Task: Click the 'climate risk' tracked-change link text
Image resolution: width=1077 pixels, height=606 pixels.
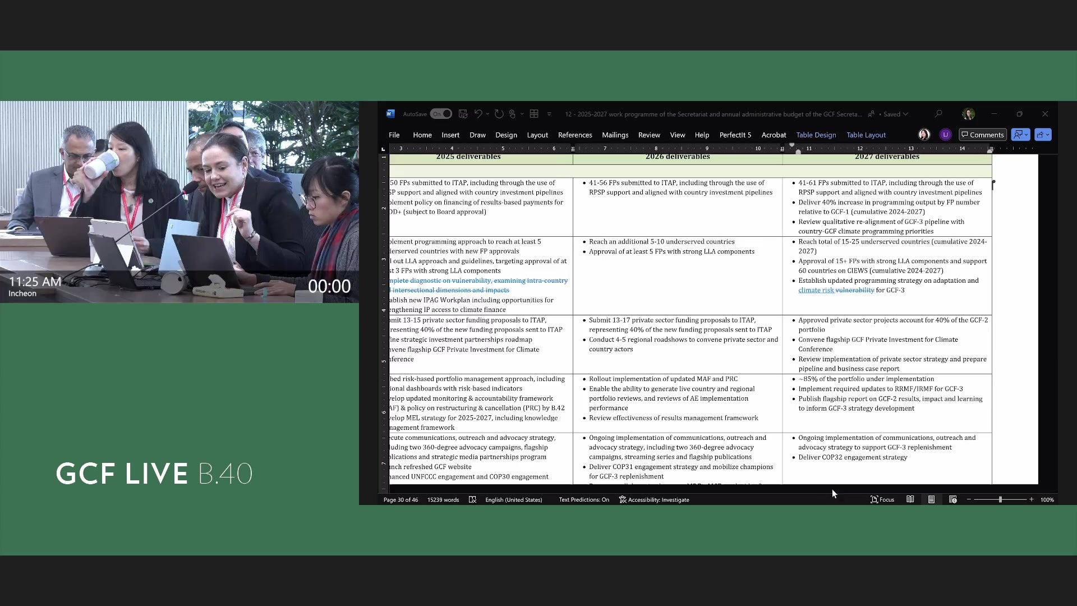Action: coord(816,290)
